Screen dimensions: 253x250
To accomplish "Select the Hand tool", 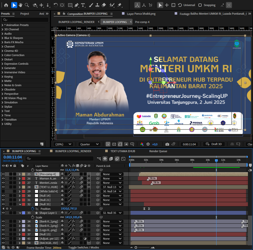I will [x=20, y=5].
